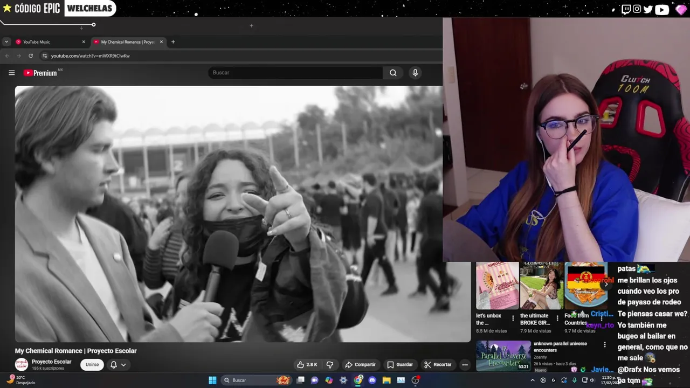Show hidden system tray icons chevron

(x=533, y=380)
